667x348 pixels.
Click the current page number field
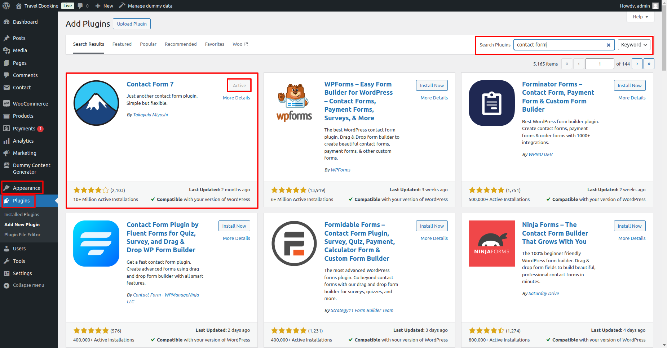pyautogui.click(x=600, y=64)
